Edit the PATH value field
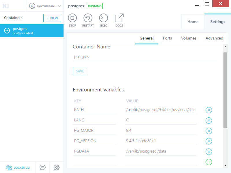The image size is (231, 173). [161, 110]
